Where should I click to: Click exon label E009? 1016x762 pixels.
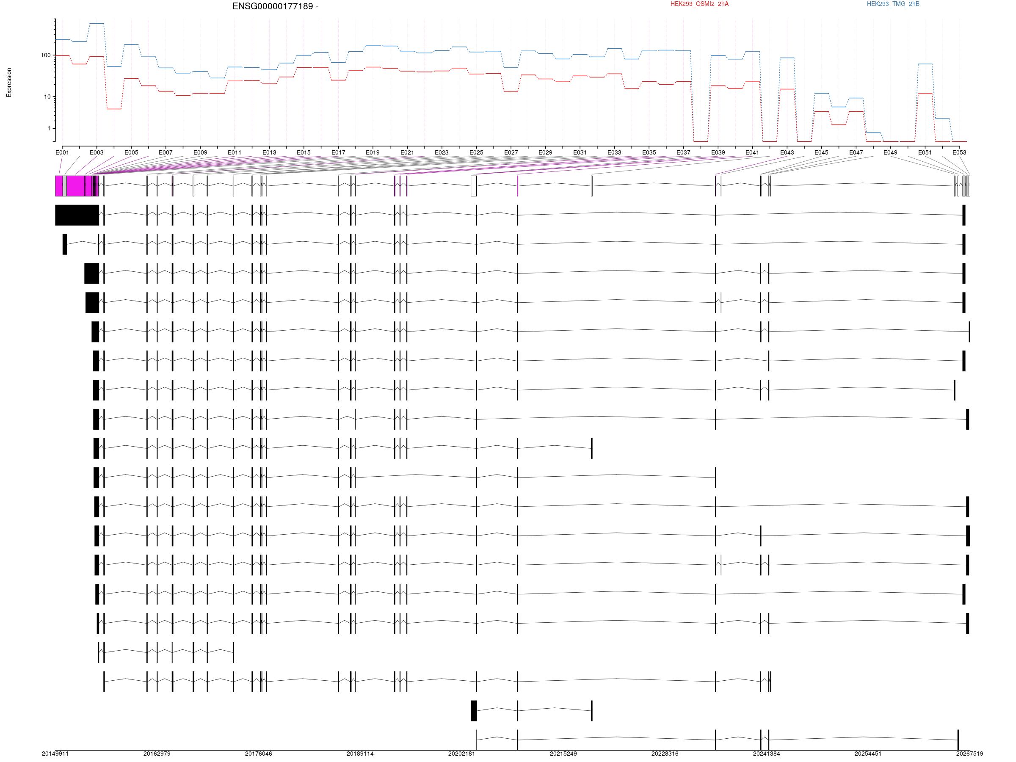click(200, 152)
